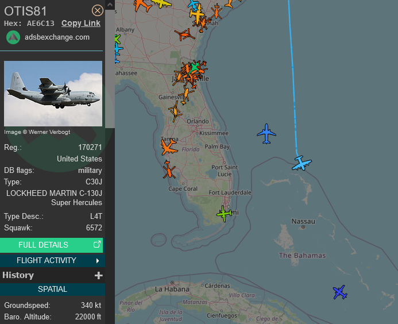Select the orange jet icon near Tampa

[168, 146]
